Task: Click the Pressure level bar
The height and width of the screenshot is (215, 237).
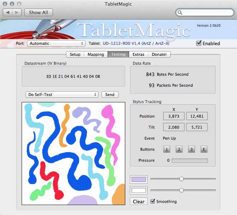Action: pos(190,161)
